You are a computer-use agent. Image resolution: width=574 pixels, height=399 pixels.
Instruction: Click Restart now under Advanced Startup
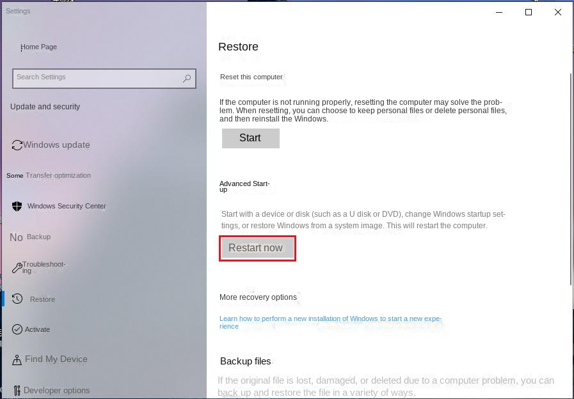click(x=257, y=248)
